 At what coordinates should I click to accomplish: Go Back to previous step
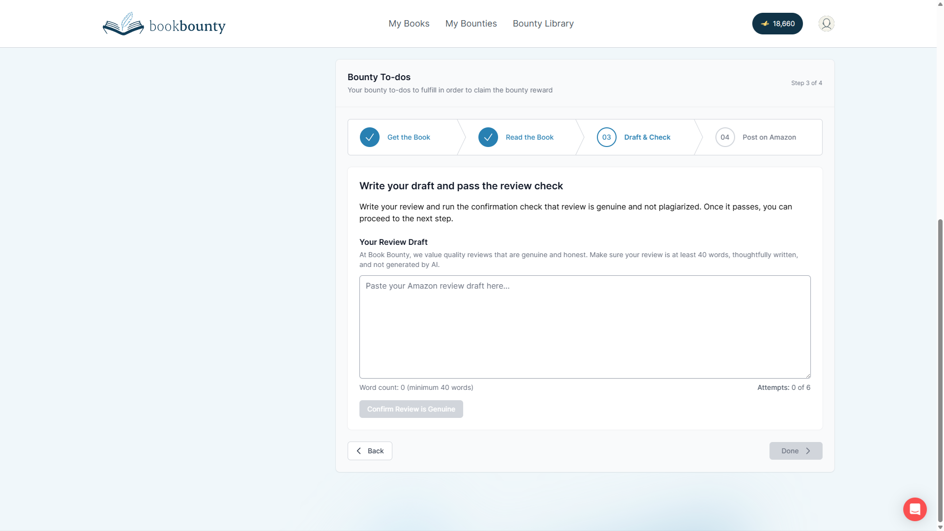coord(370,451)
